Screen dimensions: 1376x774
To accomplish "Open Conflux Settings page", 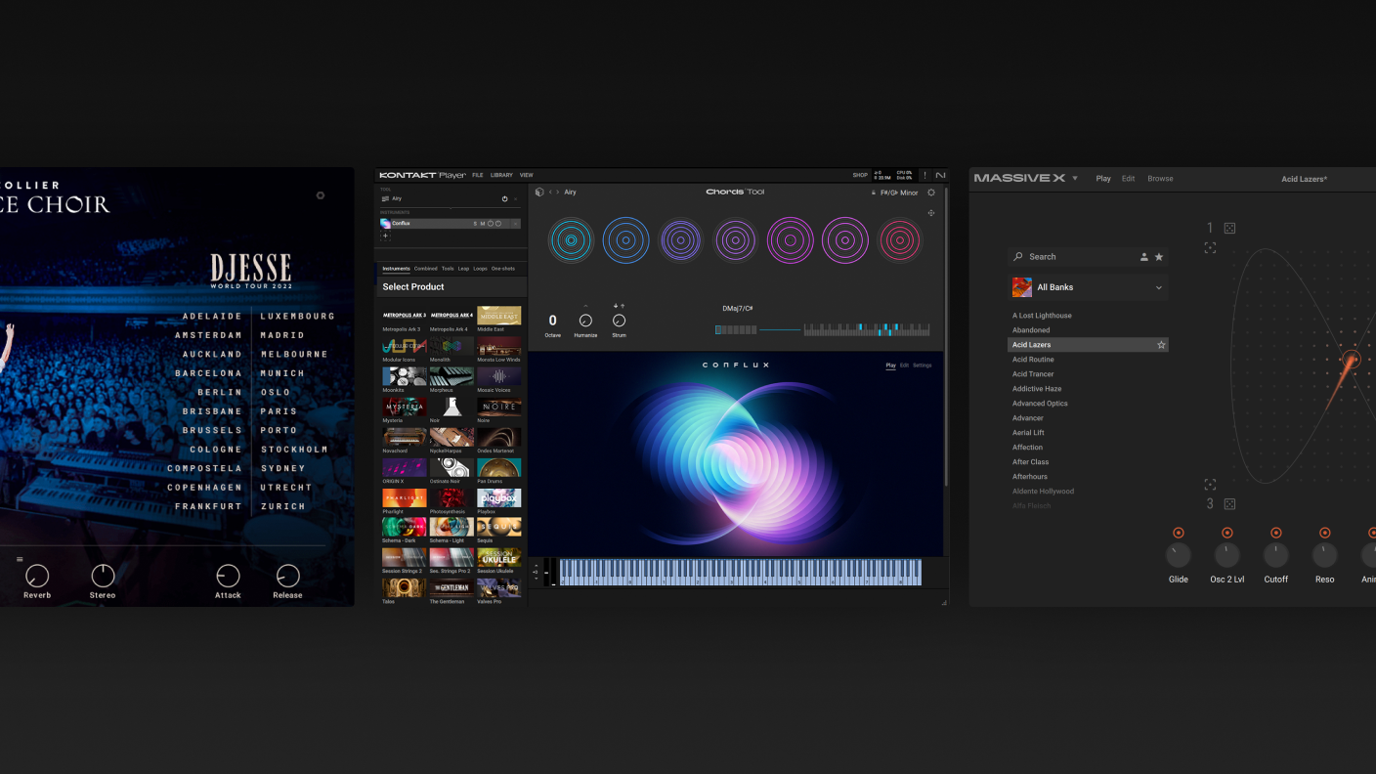I will coord(923,365).
